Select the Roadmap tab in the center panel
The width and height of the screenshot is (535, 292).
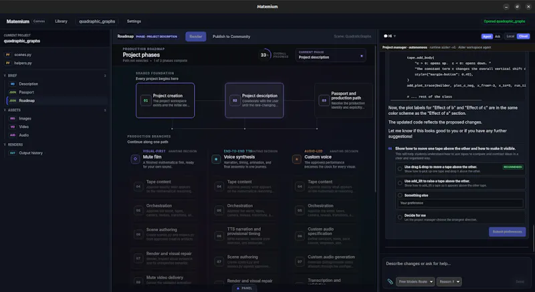tap(126, 37)
